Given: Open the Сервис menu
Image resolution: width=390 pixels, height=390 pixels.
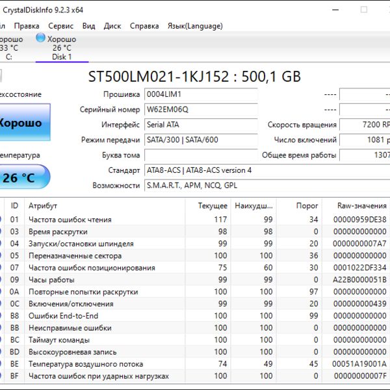Looking at the screenshot, I should pyautogui.click(x=60, y=26).
